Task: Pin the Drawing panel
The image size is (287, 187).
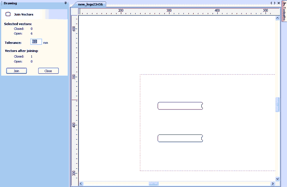Action: click(65, 3)
